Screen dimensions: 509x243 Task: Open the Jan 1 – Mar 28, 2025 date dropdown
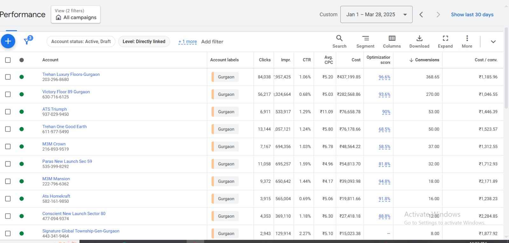376,15
